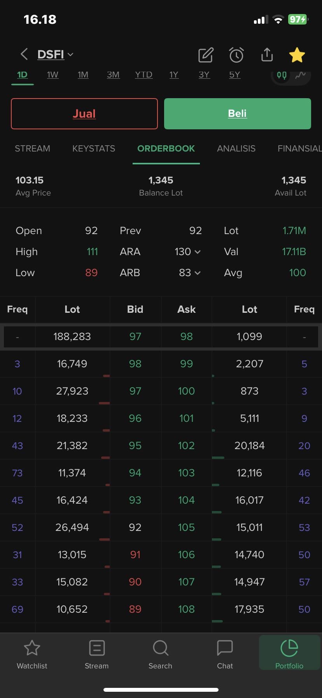Switch to the KEYSTATS tab

click(x=94, y=148)
